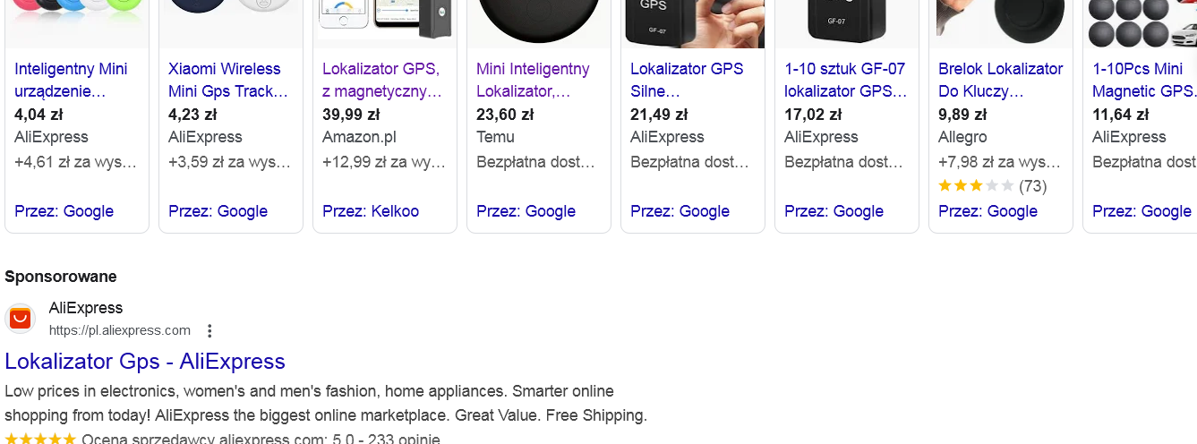The image size is (1197, 444).
Task: Open 1-10 sztuk GF-07 lokalizator listing
Action: click(845, 80)
